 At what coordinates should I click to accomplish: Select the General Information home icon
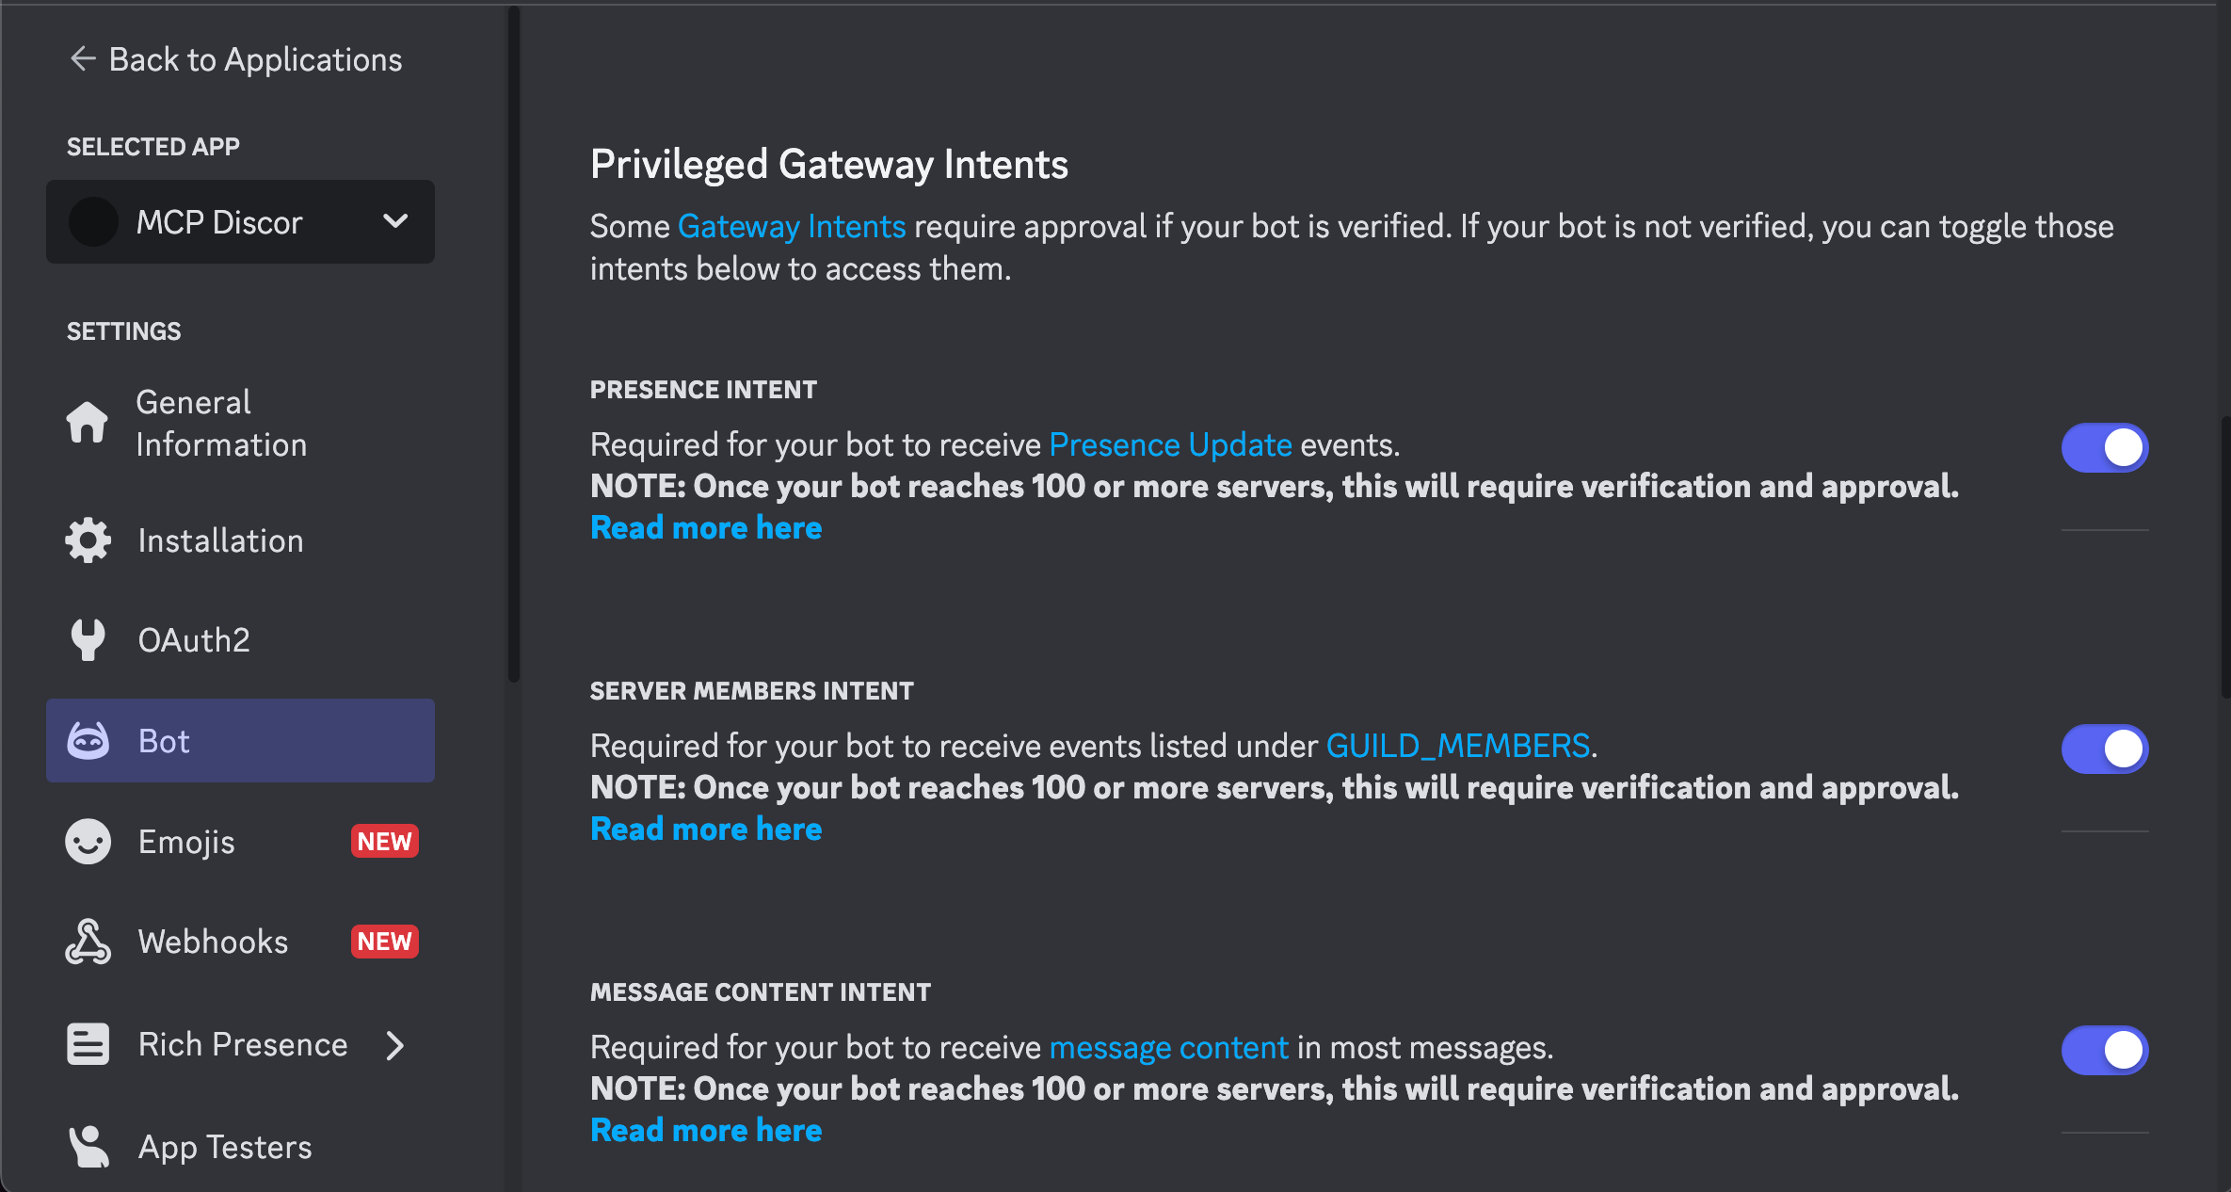tap(87, 423)
